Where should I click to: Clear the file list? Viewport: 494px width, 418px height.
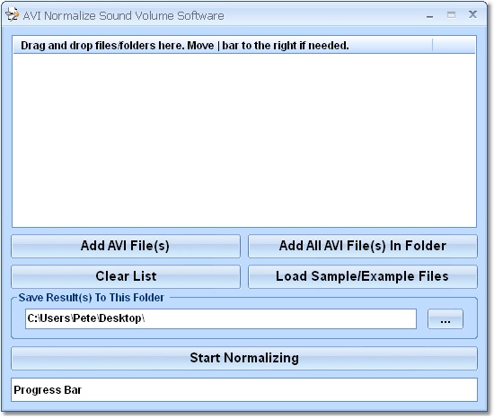pyautogui.click(x=126, y=276)
